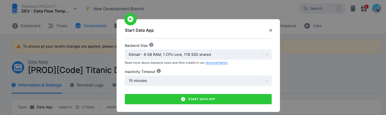
Task: Close the Start Data App dialog
Action: pos(270,30)
